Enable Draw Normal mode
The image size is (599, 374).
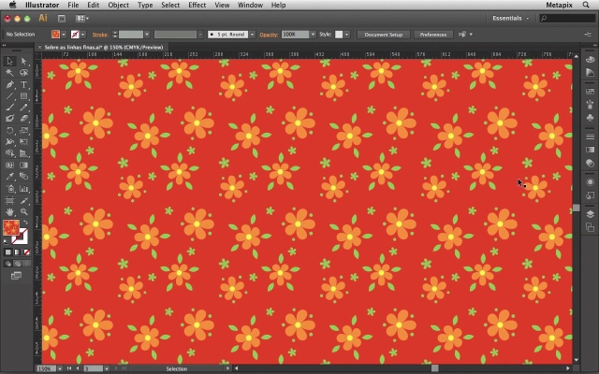(8, 264)
